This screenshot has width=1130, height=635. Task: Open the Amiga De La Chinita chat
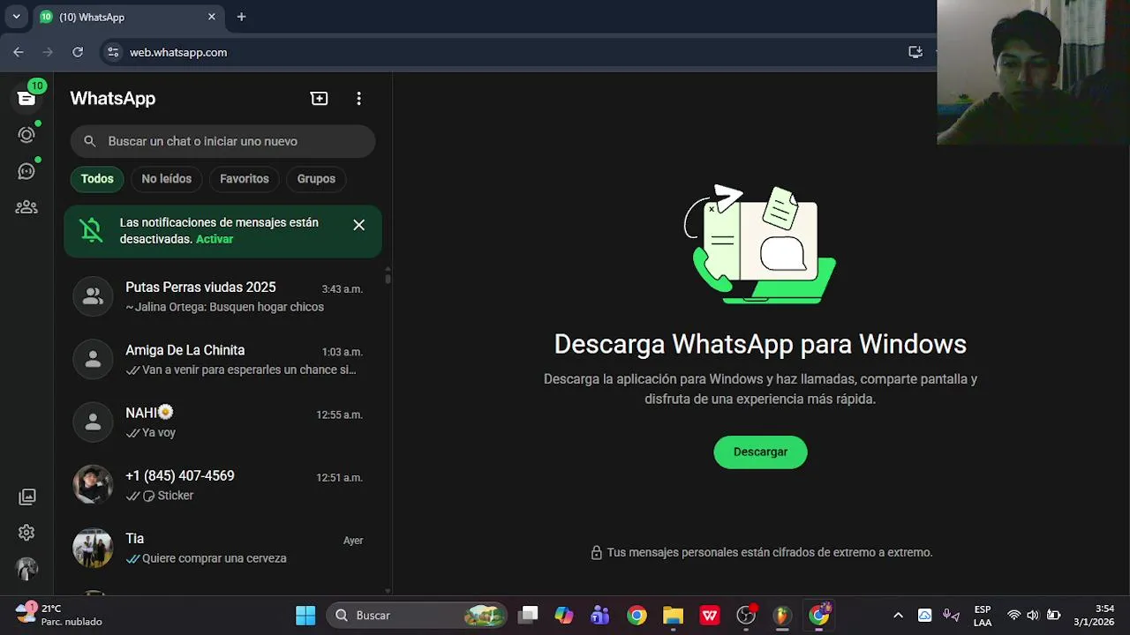[222, 360]
